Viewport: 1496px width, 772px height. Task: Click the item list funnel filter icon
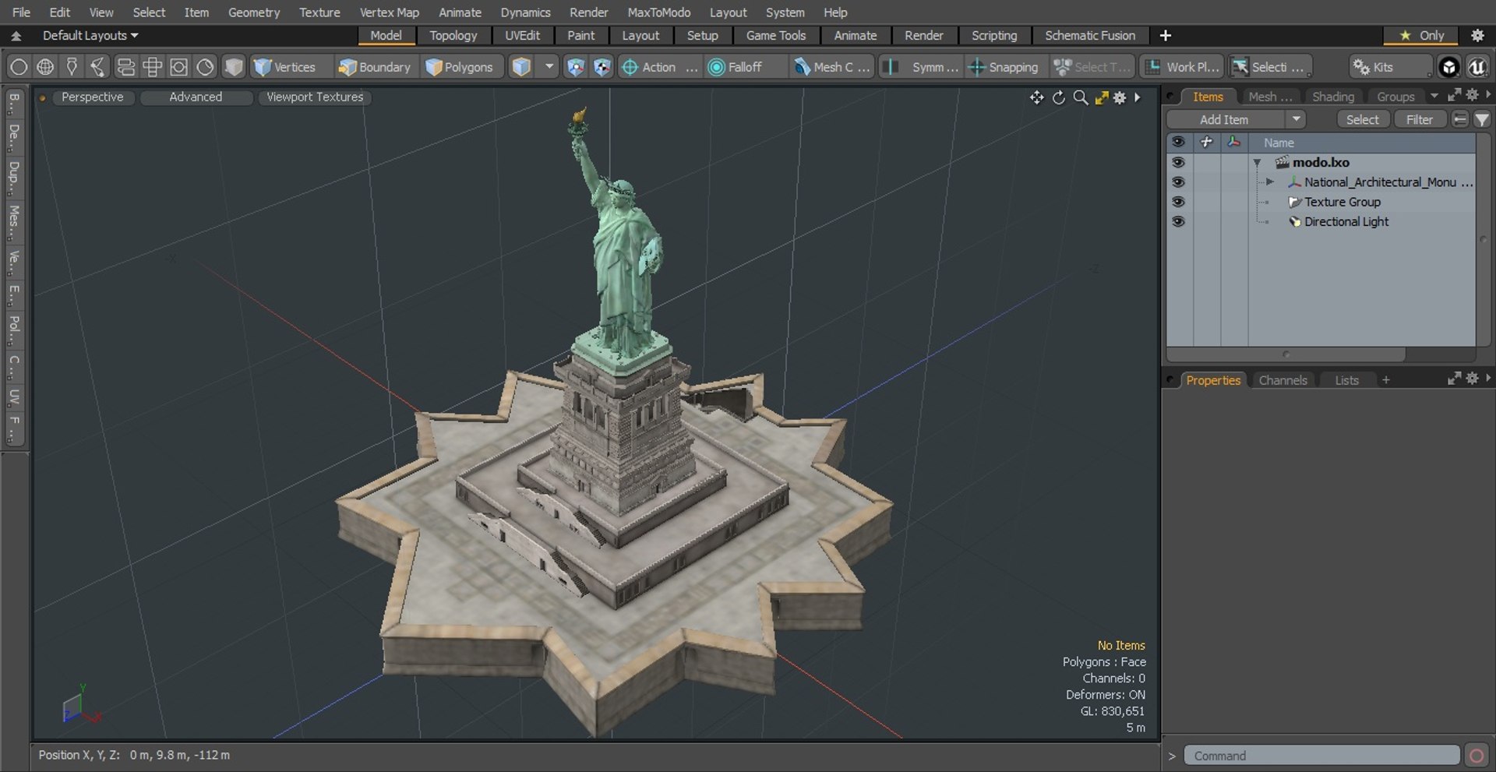coord(1482,119)
